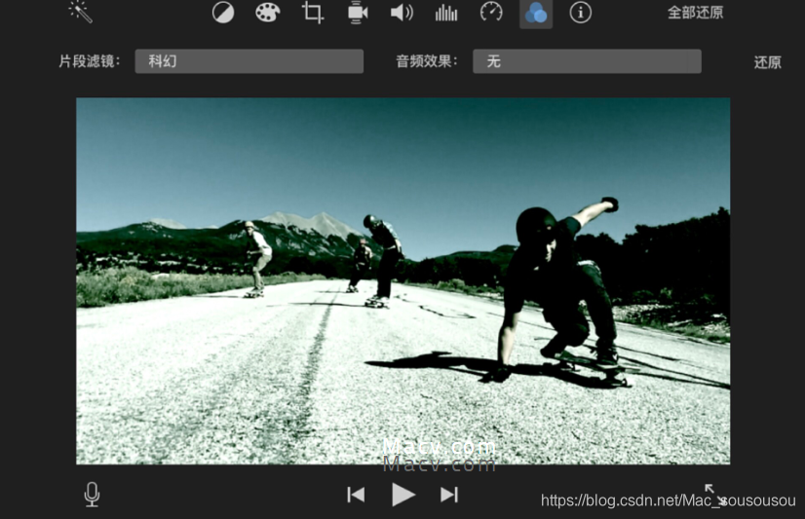805x519 pixels.
Task: Skip to the previous clip
Action: pos(356,495)
